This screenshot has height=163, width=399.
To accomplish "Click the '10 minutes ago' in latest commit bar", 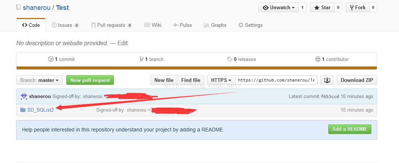I will pyautogui.click(x=357, y=96).
